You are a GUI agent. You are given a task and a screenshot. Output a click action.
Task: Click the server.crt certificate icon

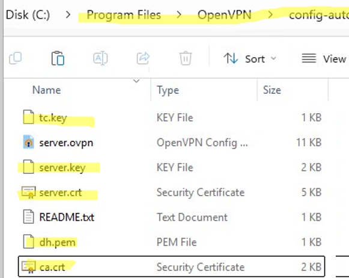(x=28, y=193)
